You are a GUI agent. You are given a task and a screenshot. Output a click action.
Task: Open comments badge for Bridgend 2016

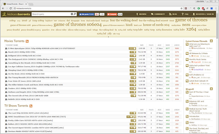click(x=133, y=56)
